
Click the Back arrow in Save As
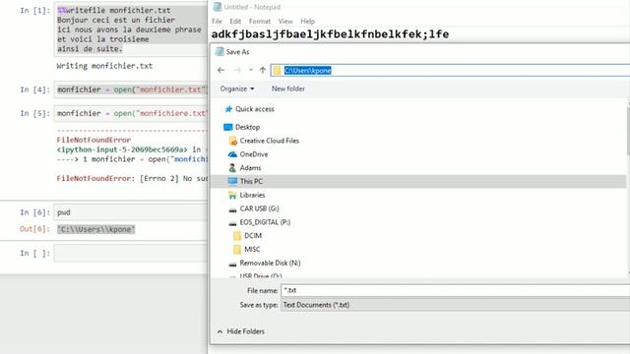(220, 70)
